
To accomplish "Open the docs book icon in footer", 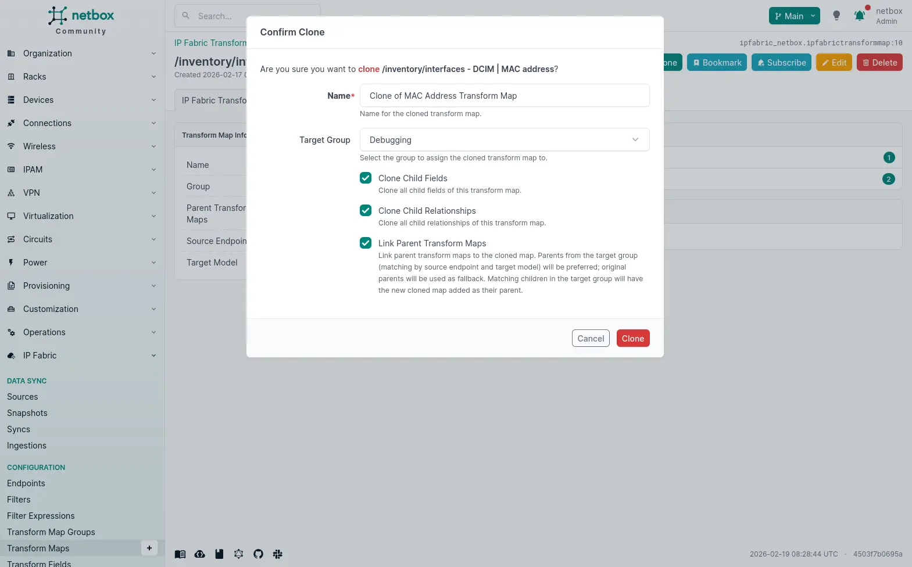I will tap(180, 554).
